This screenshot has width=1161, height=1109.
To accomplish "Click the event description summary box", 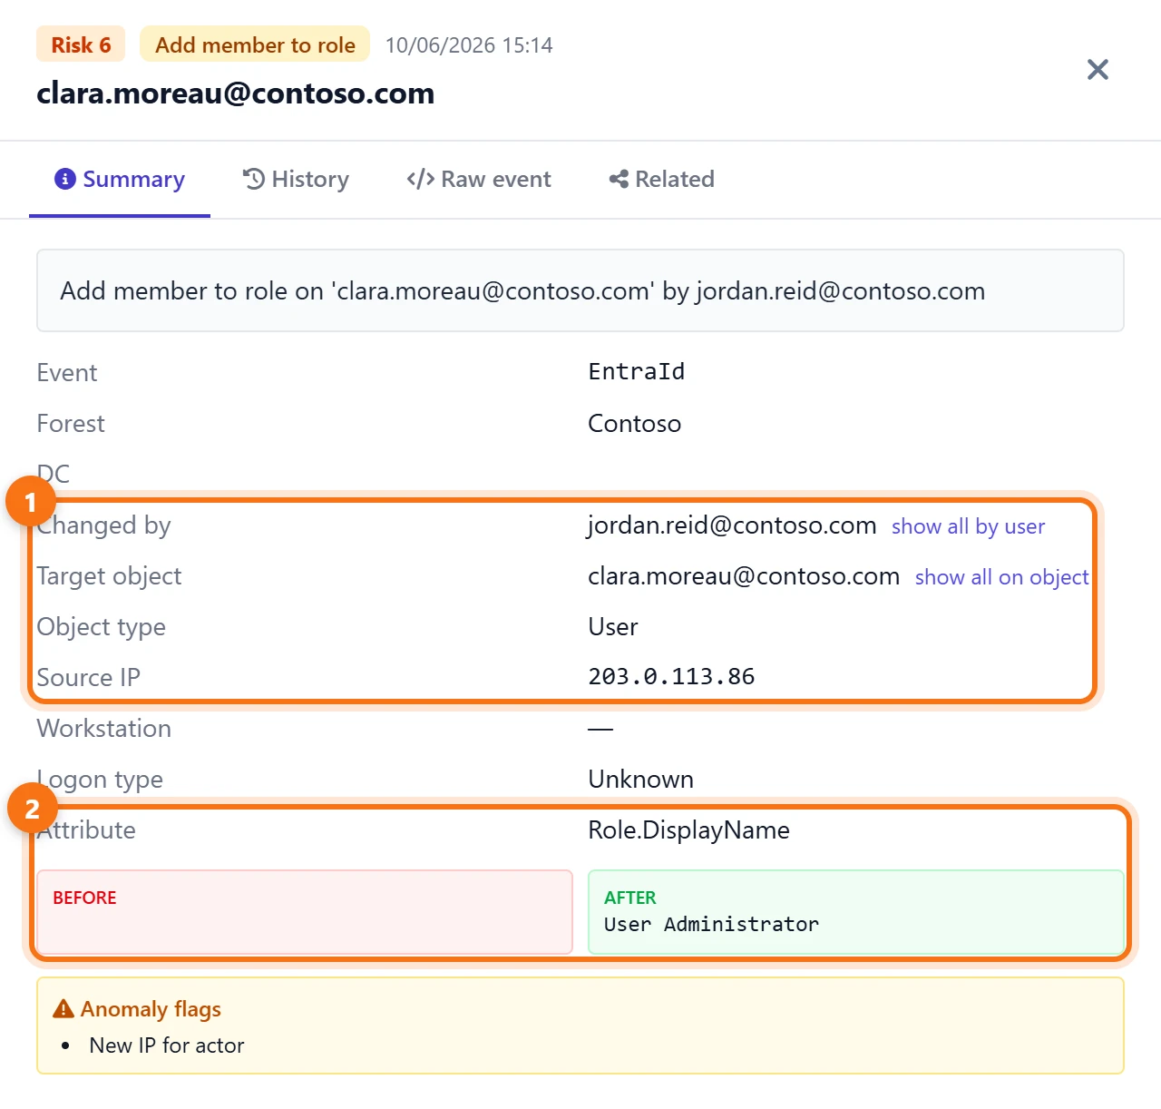I will [580, 290].
